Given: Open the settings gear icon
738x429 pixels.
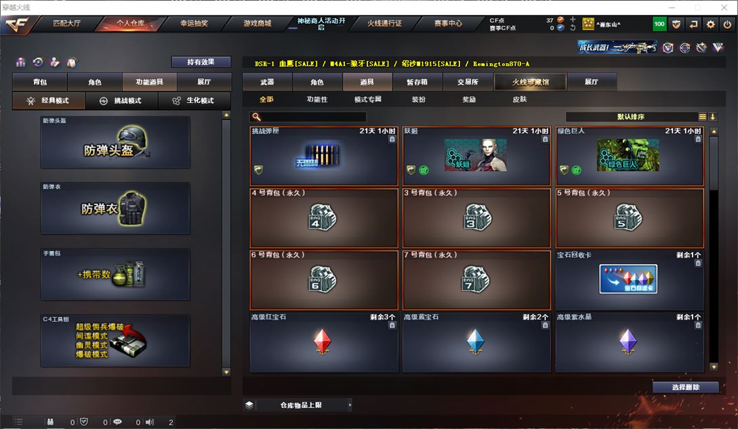Looking at the screenshot, I should tap(710, 24).
